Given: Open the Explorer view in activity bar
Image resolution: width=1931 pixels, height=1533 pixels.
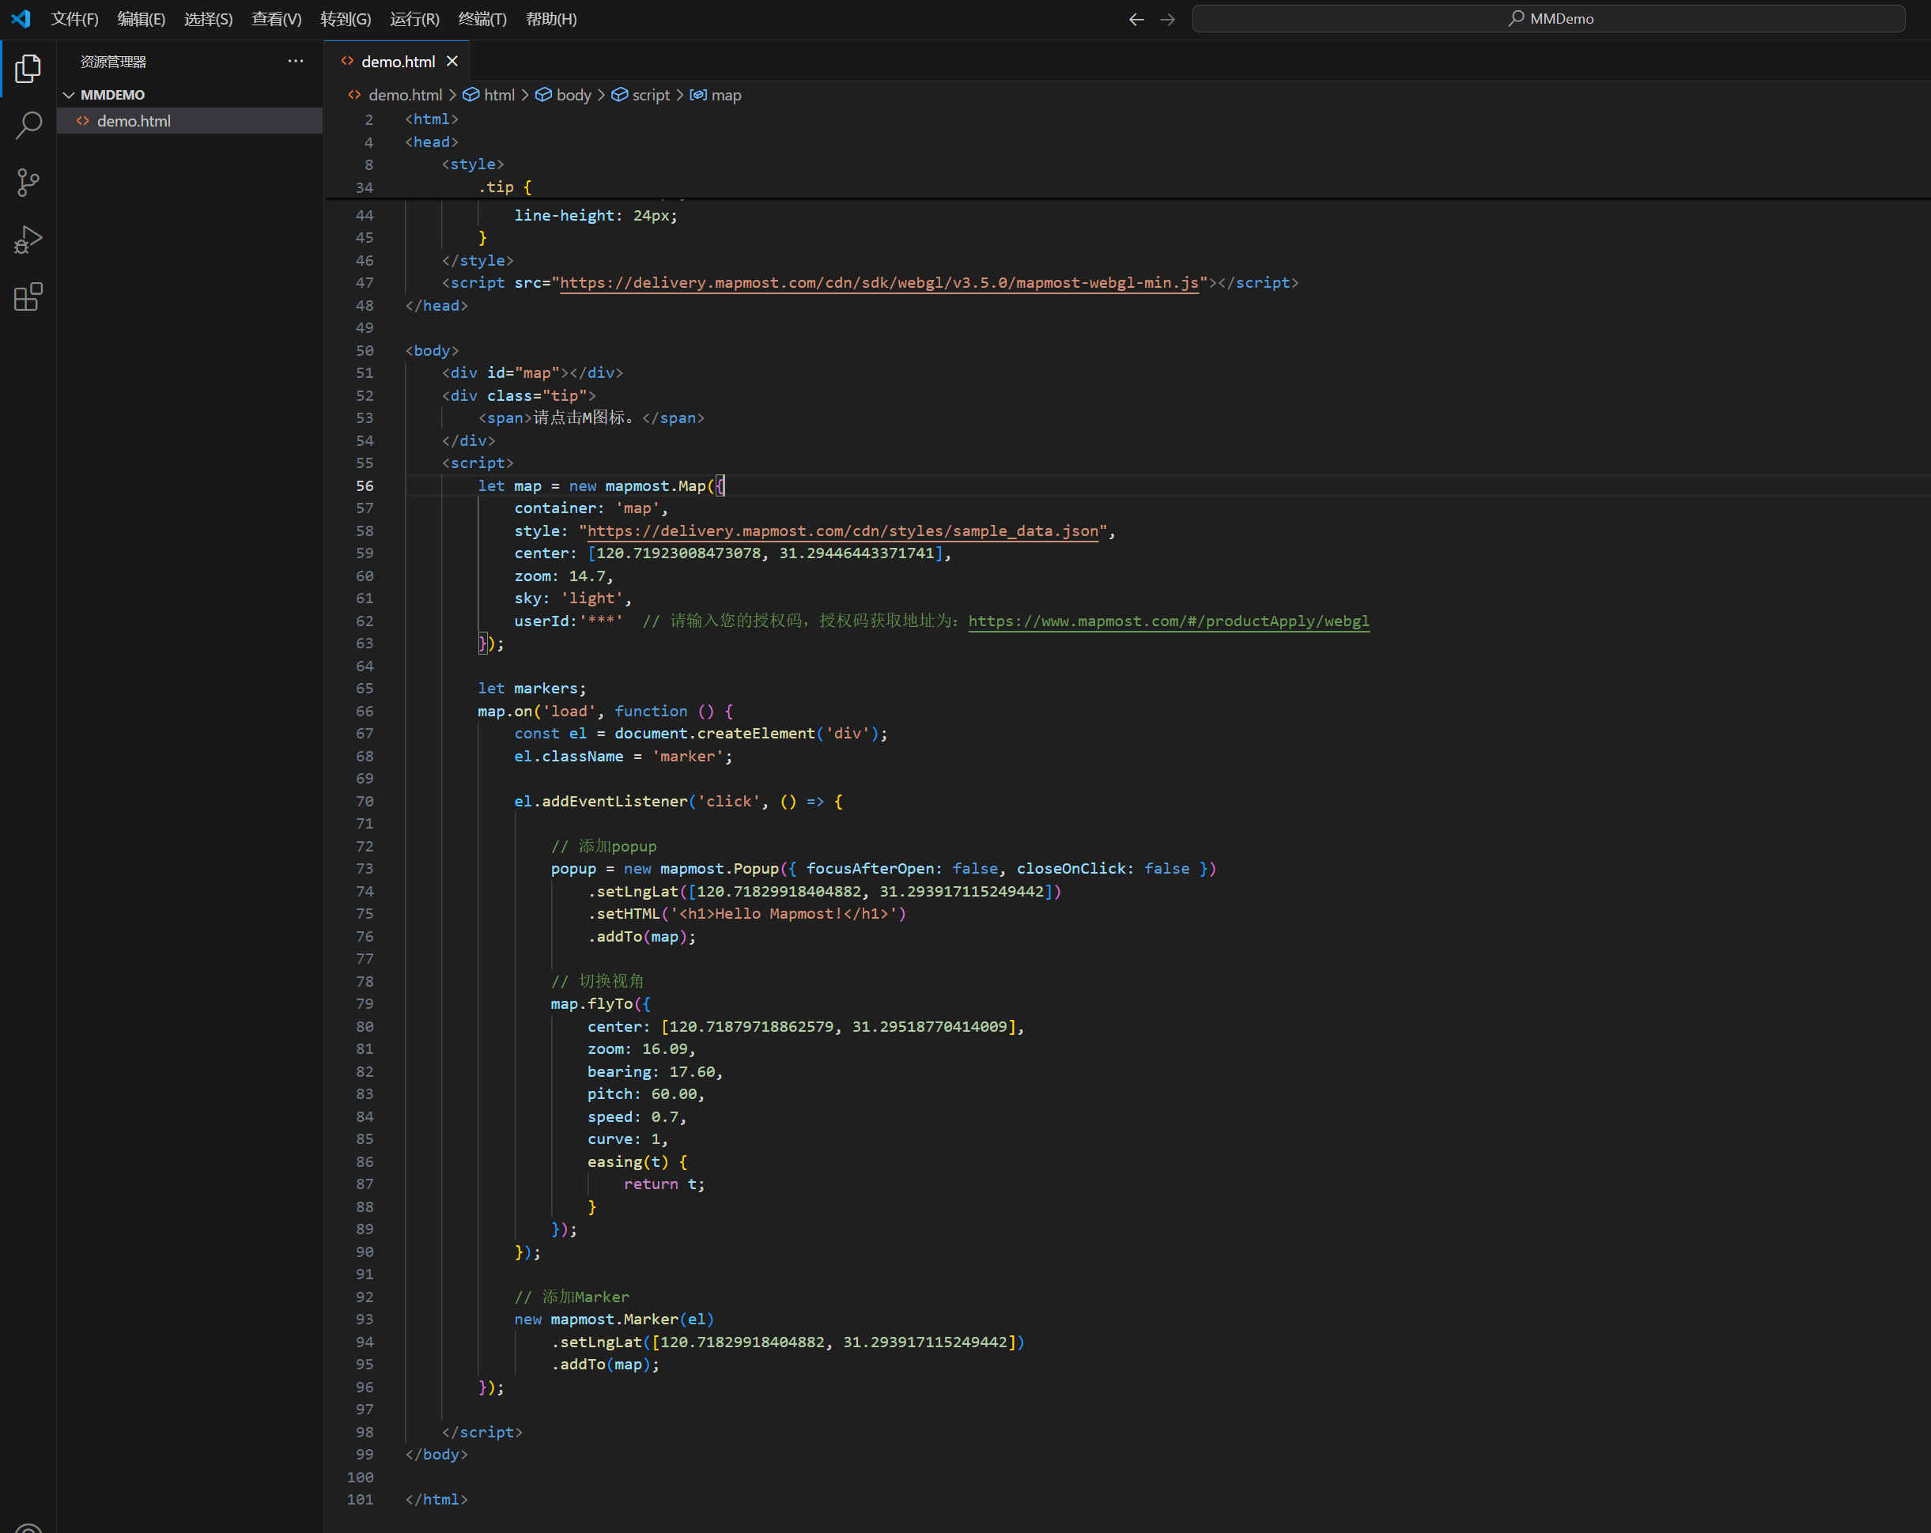Looking at the screenshot, I should point(28,68).
